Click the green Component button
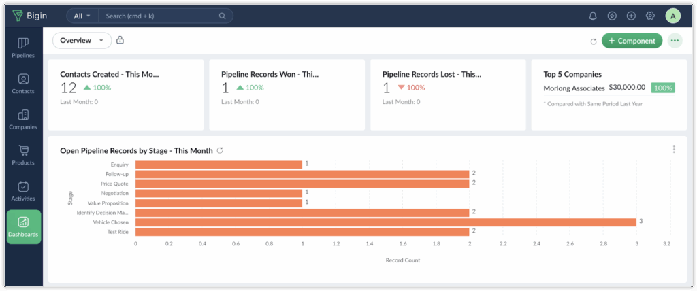The image size is (697, 291). click(632, 41)
